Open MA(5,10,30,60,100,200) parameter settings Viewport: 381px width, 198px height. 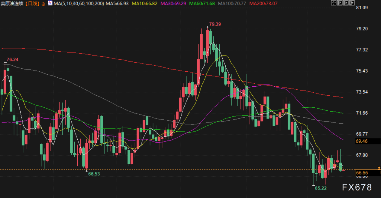(x=79, y=4)
